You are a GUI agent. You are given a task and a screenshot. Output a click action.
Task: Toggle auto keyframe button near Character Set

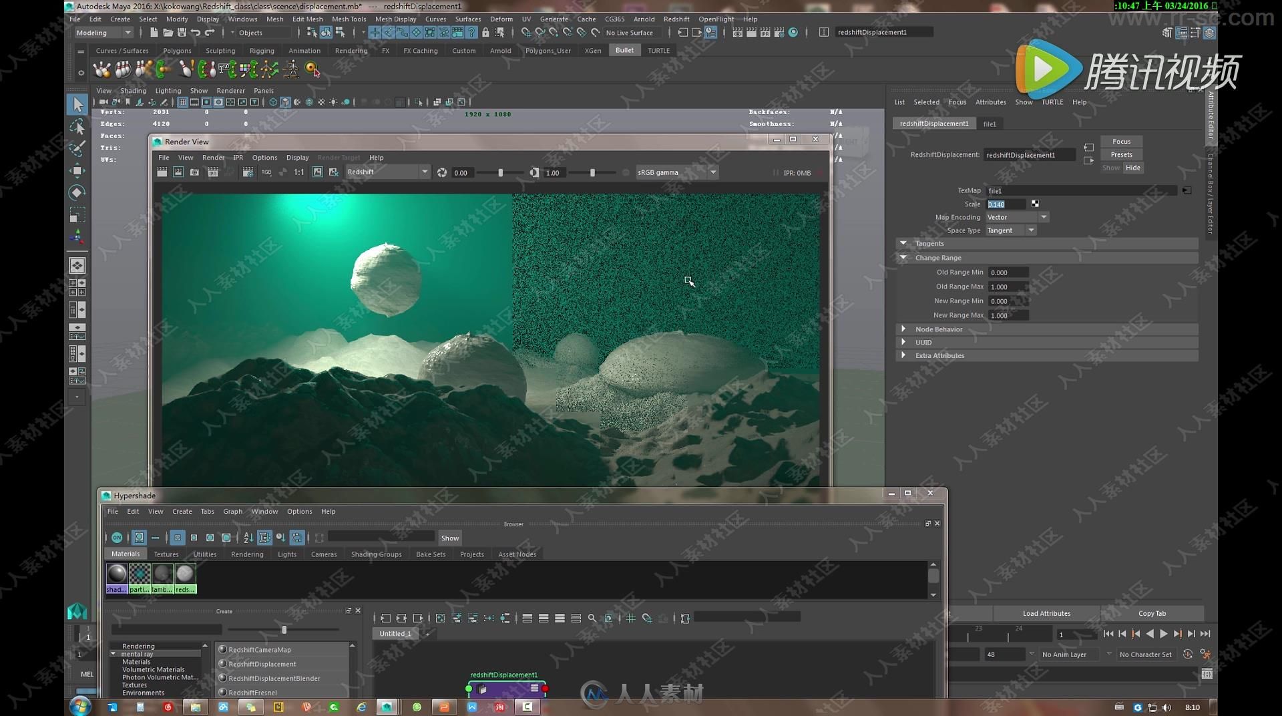click(x=1187, y=655)
